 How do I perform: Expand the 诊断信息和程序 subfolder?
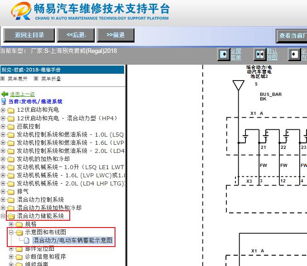tap(11, 256)
